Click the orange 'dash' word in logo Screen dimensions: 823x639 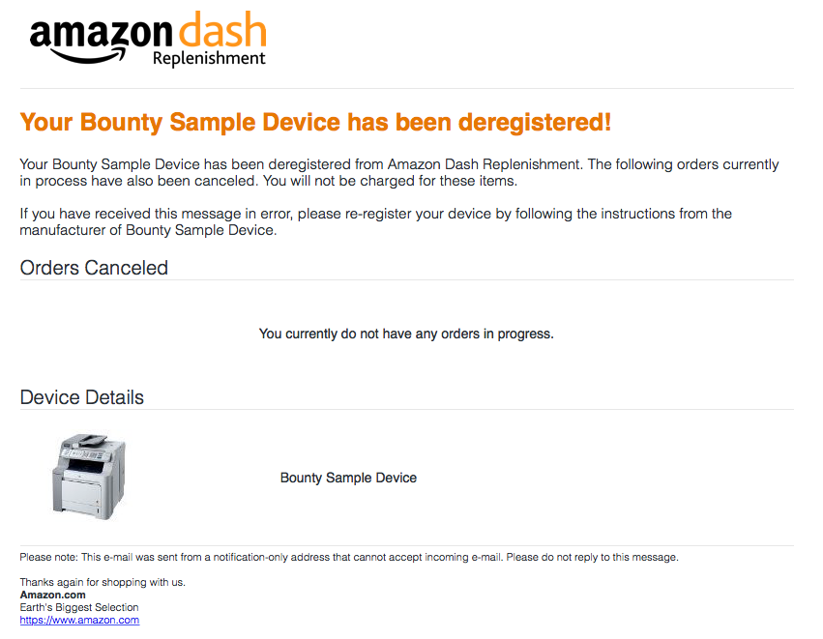[x=222, y=30]
